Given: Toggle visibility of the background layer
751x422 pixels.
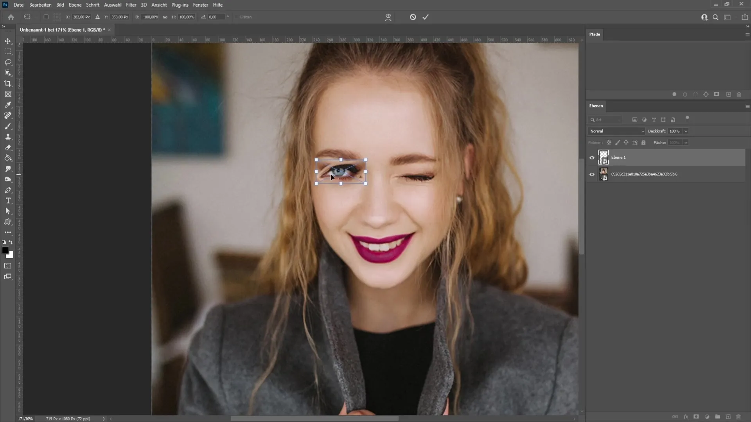Looking at the screenshot, I should 592,174.
